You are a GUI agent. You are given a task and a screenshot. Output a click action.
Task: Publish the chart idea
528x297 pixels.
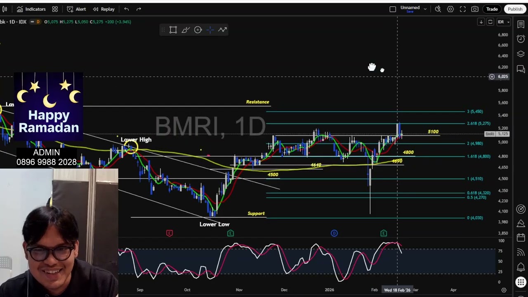515,9
